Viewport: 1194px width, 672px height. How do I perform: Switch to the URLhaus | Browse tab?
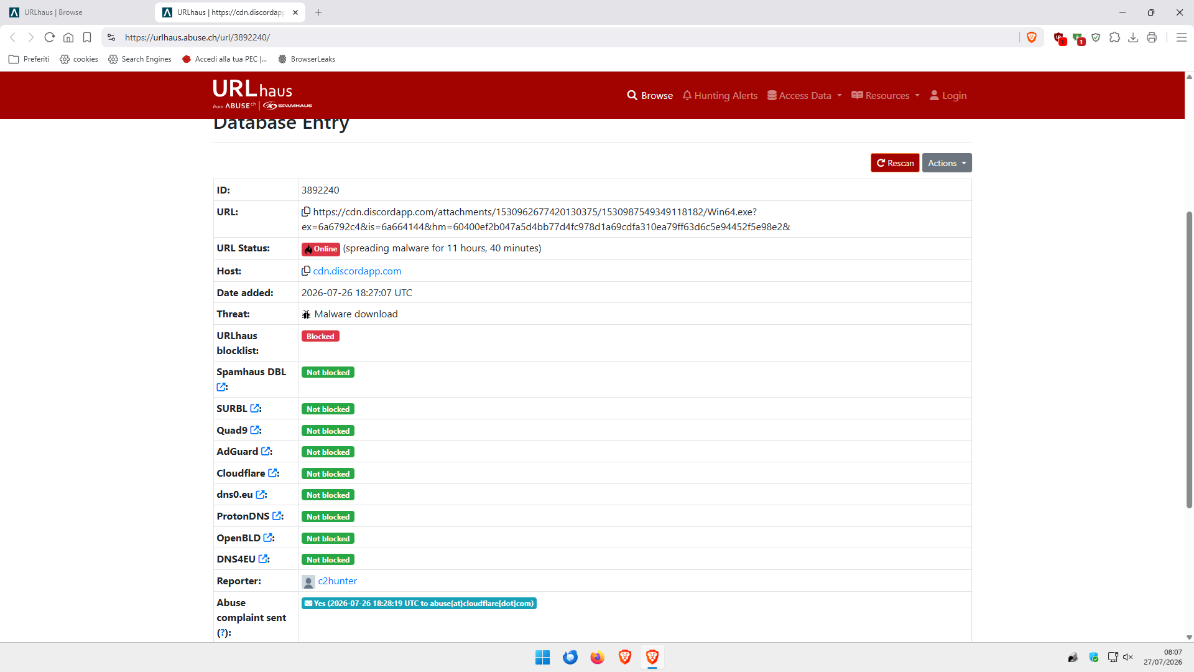tap(77, 12)
